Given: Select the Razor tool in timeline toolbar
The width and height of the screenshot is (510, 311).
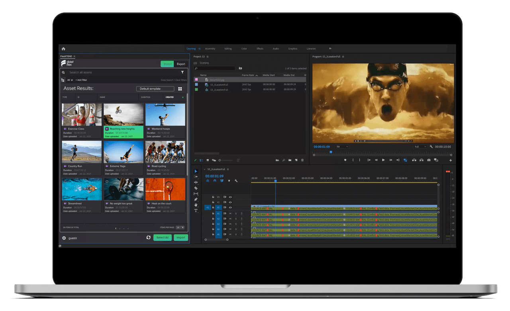Looking at the screenshot, I should (x=196, y=188).
